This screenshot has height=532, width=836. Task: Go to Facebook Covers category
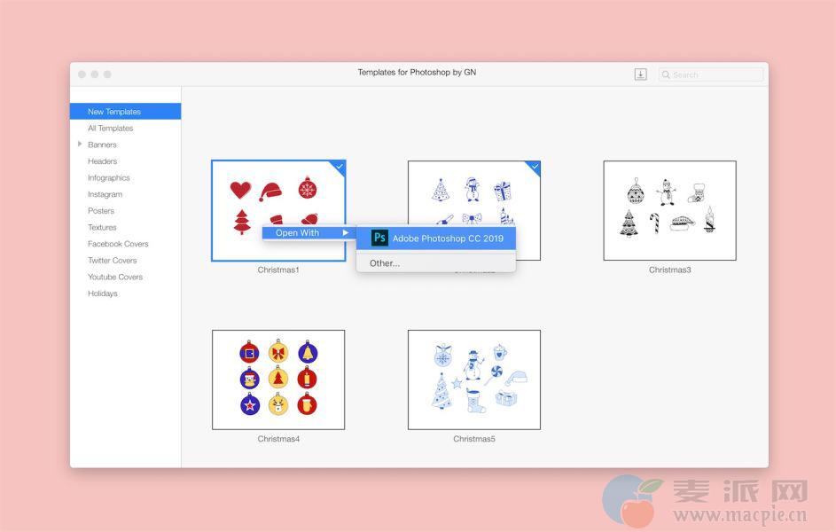click(x=118, y=244)
